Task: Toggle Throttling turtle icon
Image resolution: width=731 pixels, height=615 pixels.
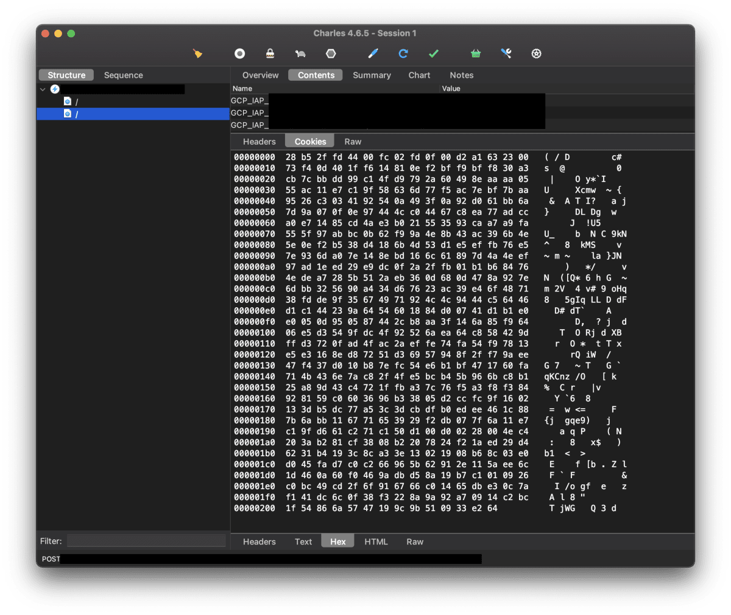Action: point(300,54)
